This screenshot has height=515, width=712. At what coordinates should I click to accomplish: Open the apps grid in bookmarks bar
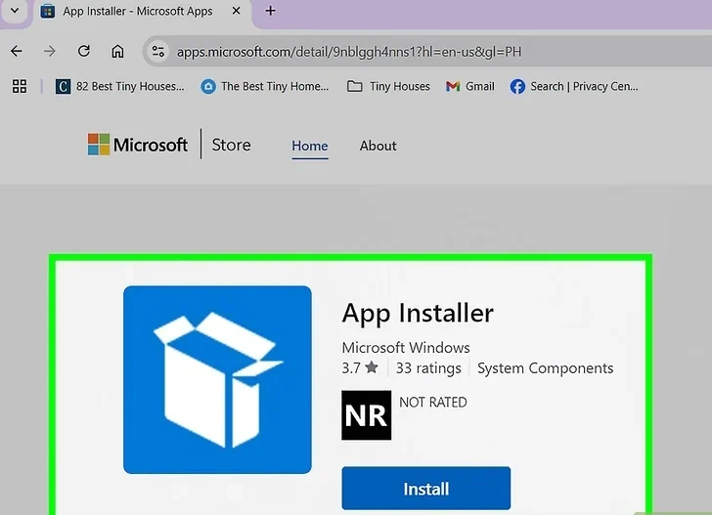[x=20, y=86]
